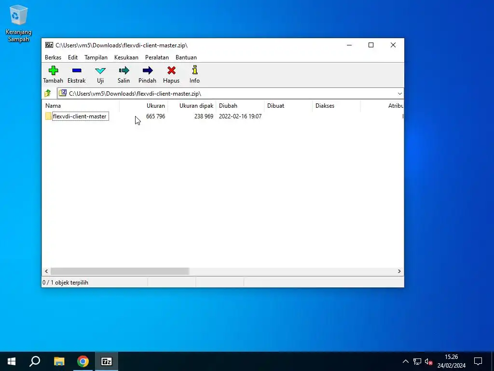
Task: Open the Kesukaan menu
Action: [126, 57]
